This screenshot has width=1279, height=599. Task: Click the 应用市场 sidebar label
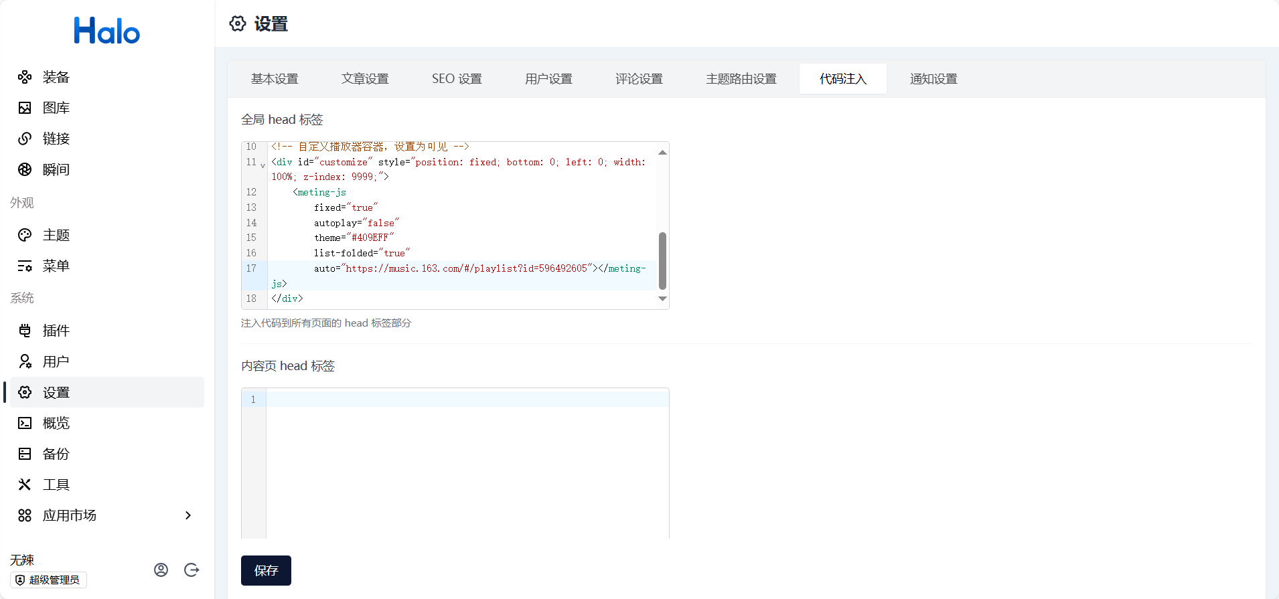[x=70, y=515]
